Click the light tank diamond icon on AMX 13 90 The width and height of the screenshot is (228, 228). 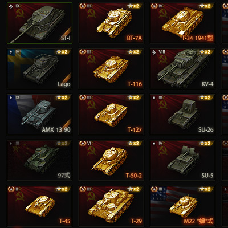11,97
